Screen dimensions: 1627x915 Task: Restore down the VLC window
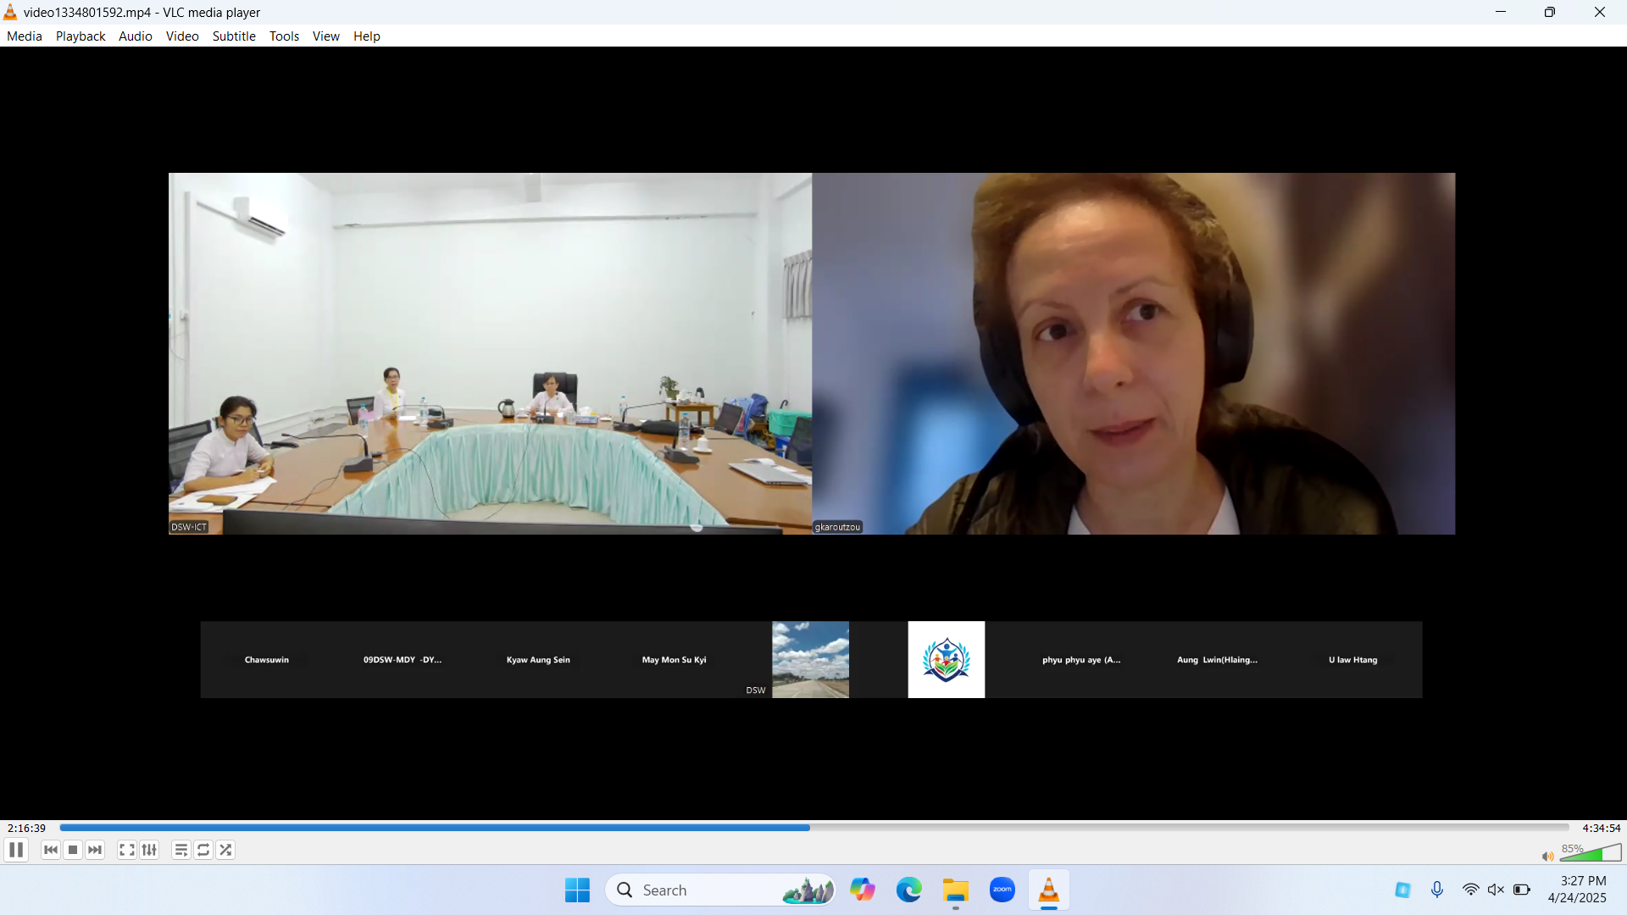[1550, 12]
